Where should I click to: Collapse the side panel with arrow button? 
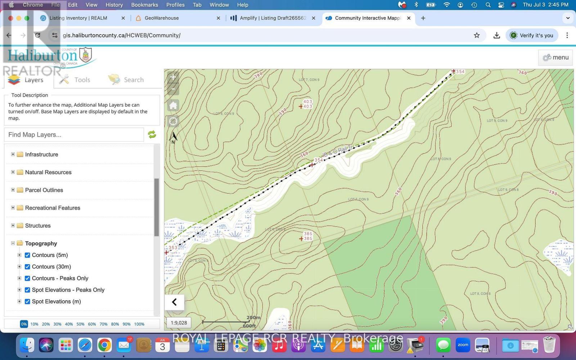coord(174,302)
